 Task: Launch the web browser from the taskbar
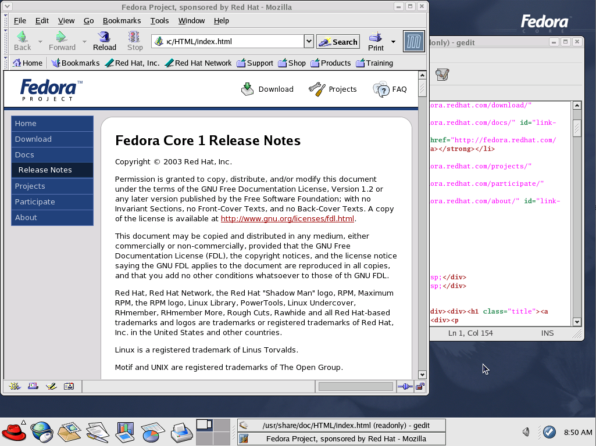click(41, 431)
